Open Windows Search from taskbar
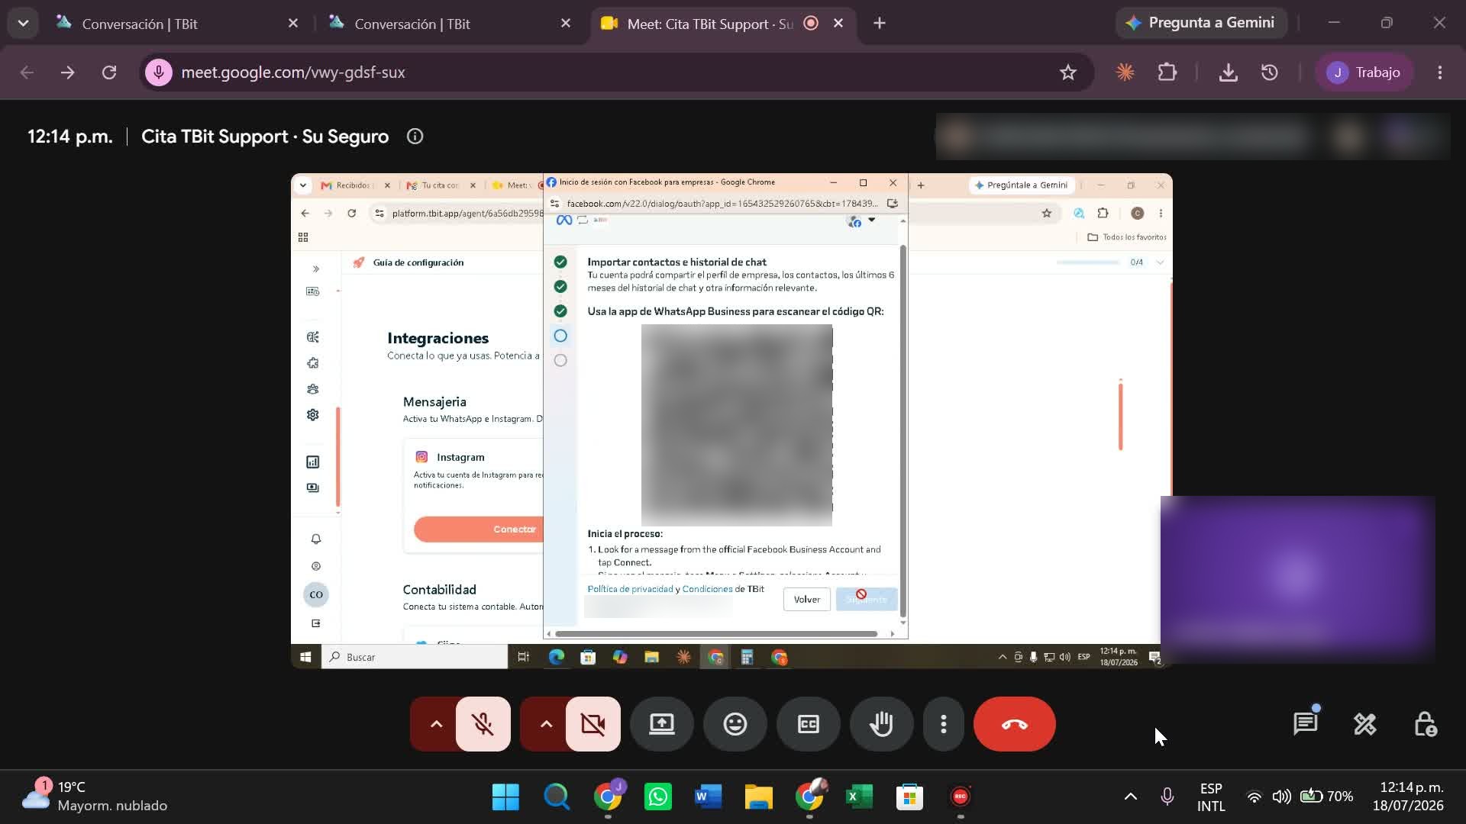This screenshot has width=1466, height=824. (557, 797)
